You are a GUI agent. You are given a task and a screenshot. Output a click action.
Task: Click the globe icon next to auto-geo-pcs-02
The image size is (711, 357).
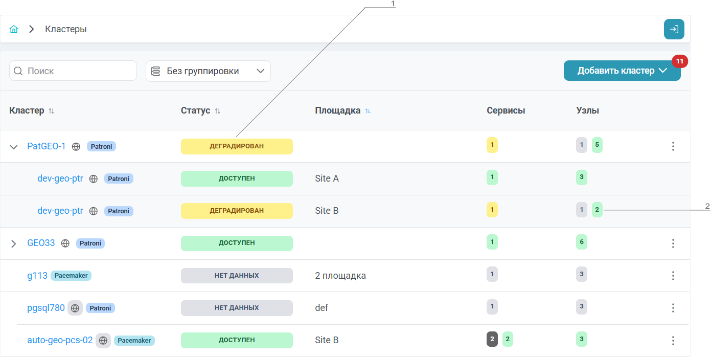point(103,340)
